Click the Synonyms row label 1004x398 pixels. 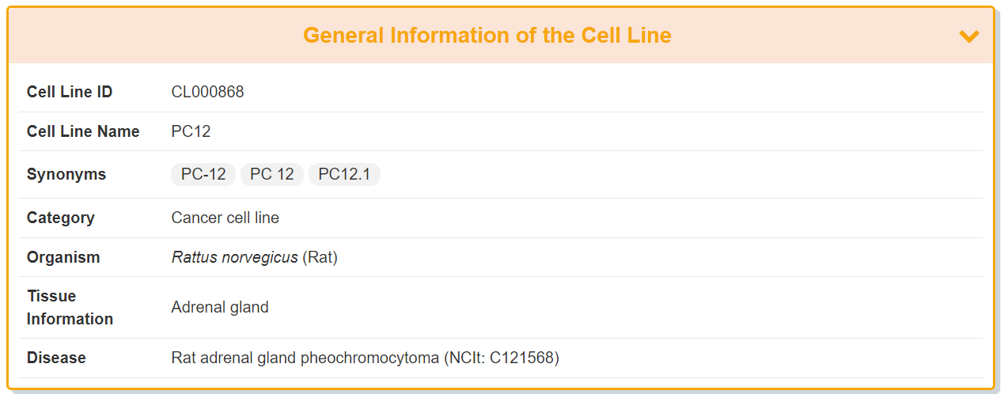click(x=66, y=174)
